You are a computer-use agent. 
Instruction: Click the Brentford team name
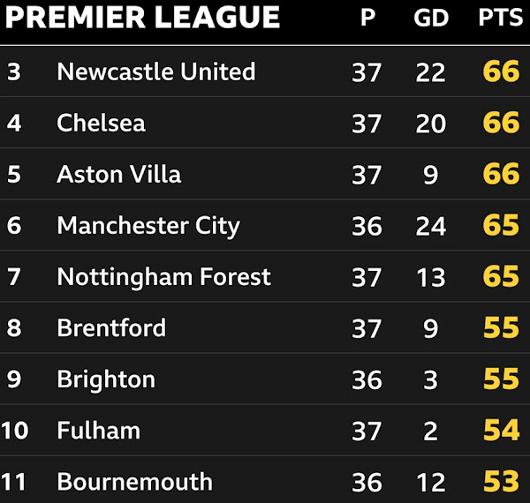111,327
